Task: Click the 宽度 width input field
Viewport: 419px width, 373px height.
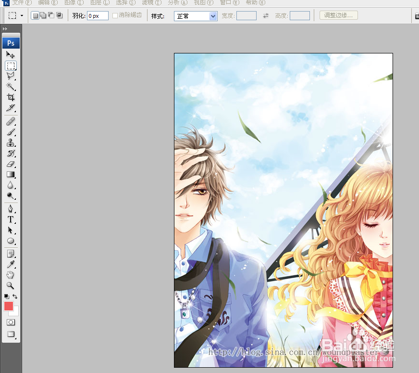Action: point(246,16)
